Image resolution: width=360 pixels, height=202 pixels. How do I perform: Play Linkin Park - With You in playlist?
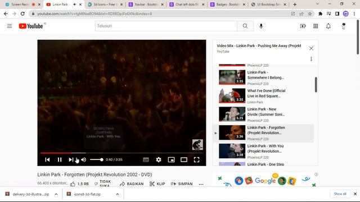pos(263,151)
